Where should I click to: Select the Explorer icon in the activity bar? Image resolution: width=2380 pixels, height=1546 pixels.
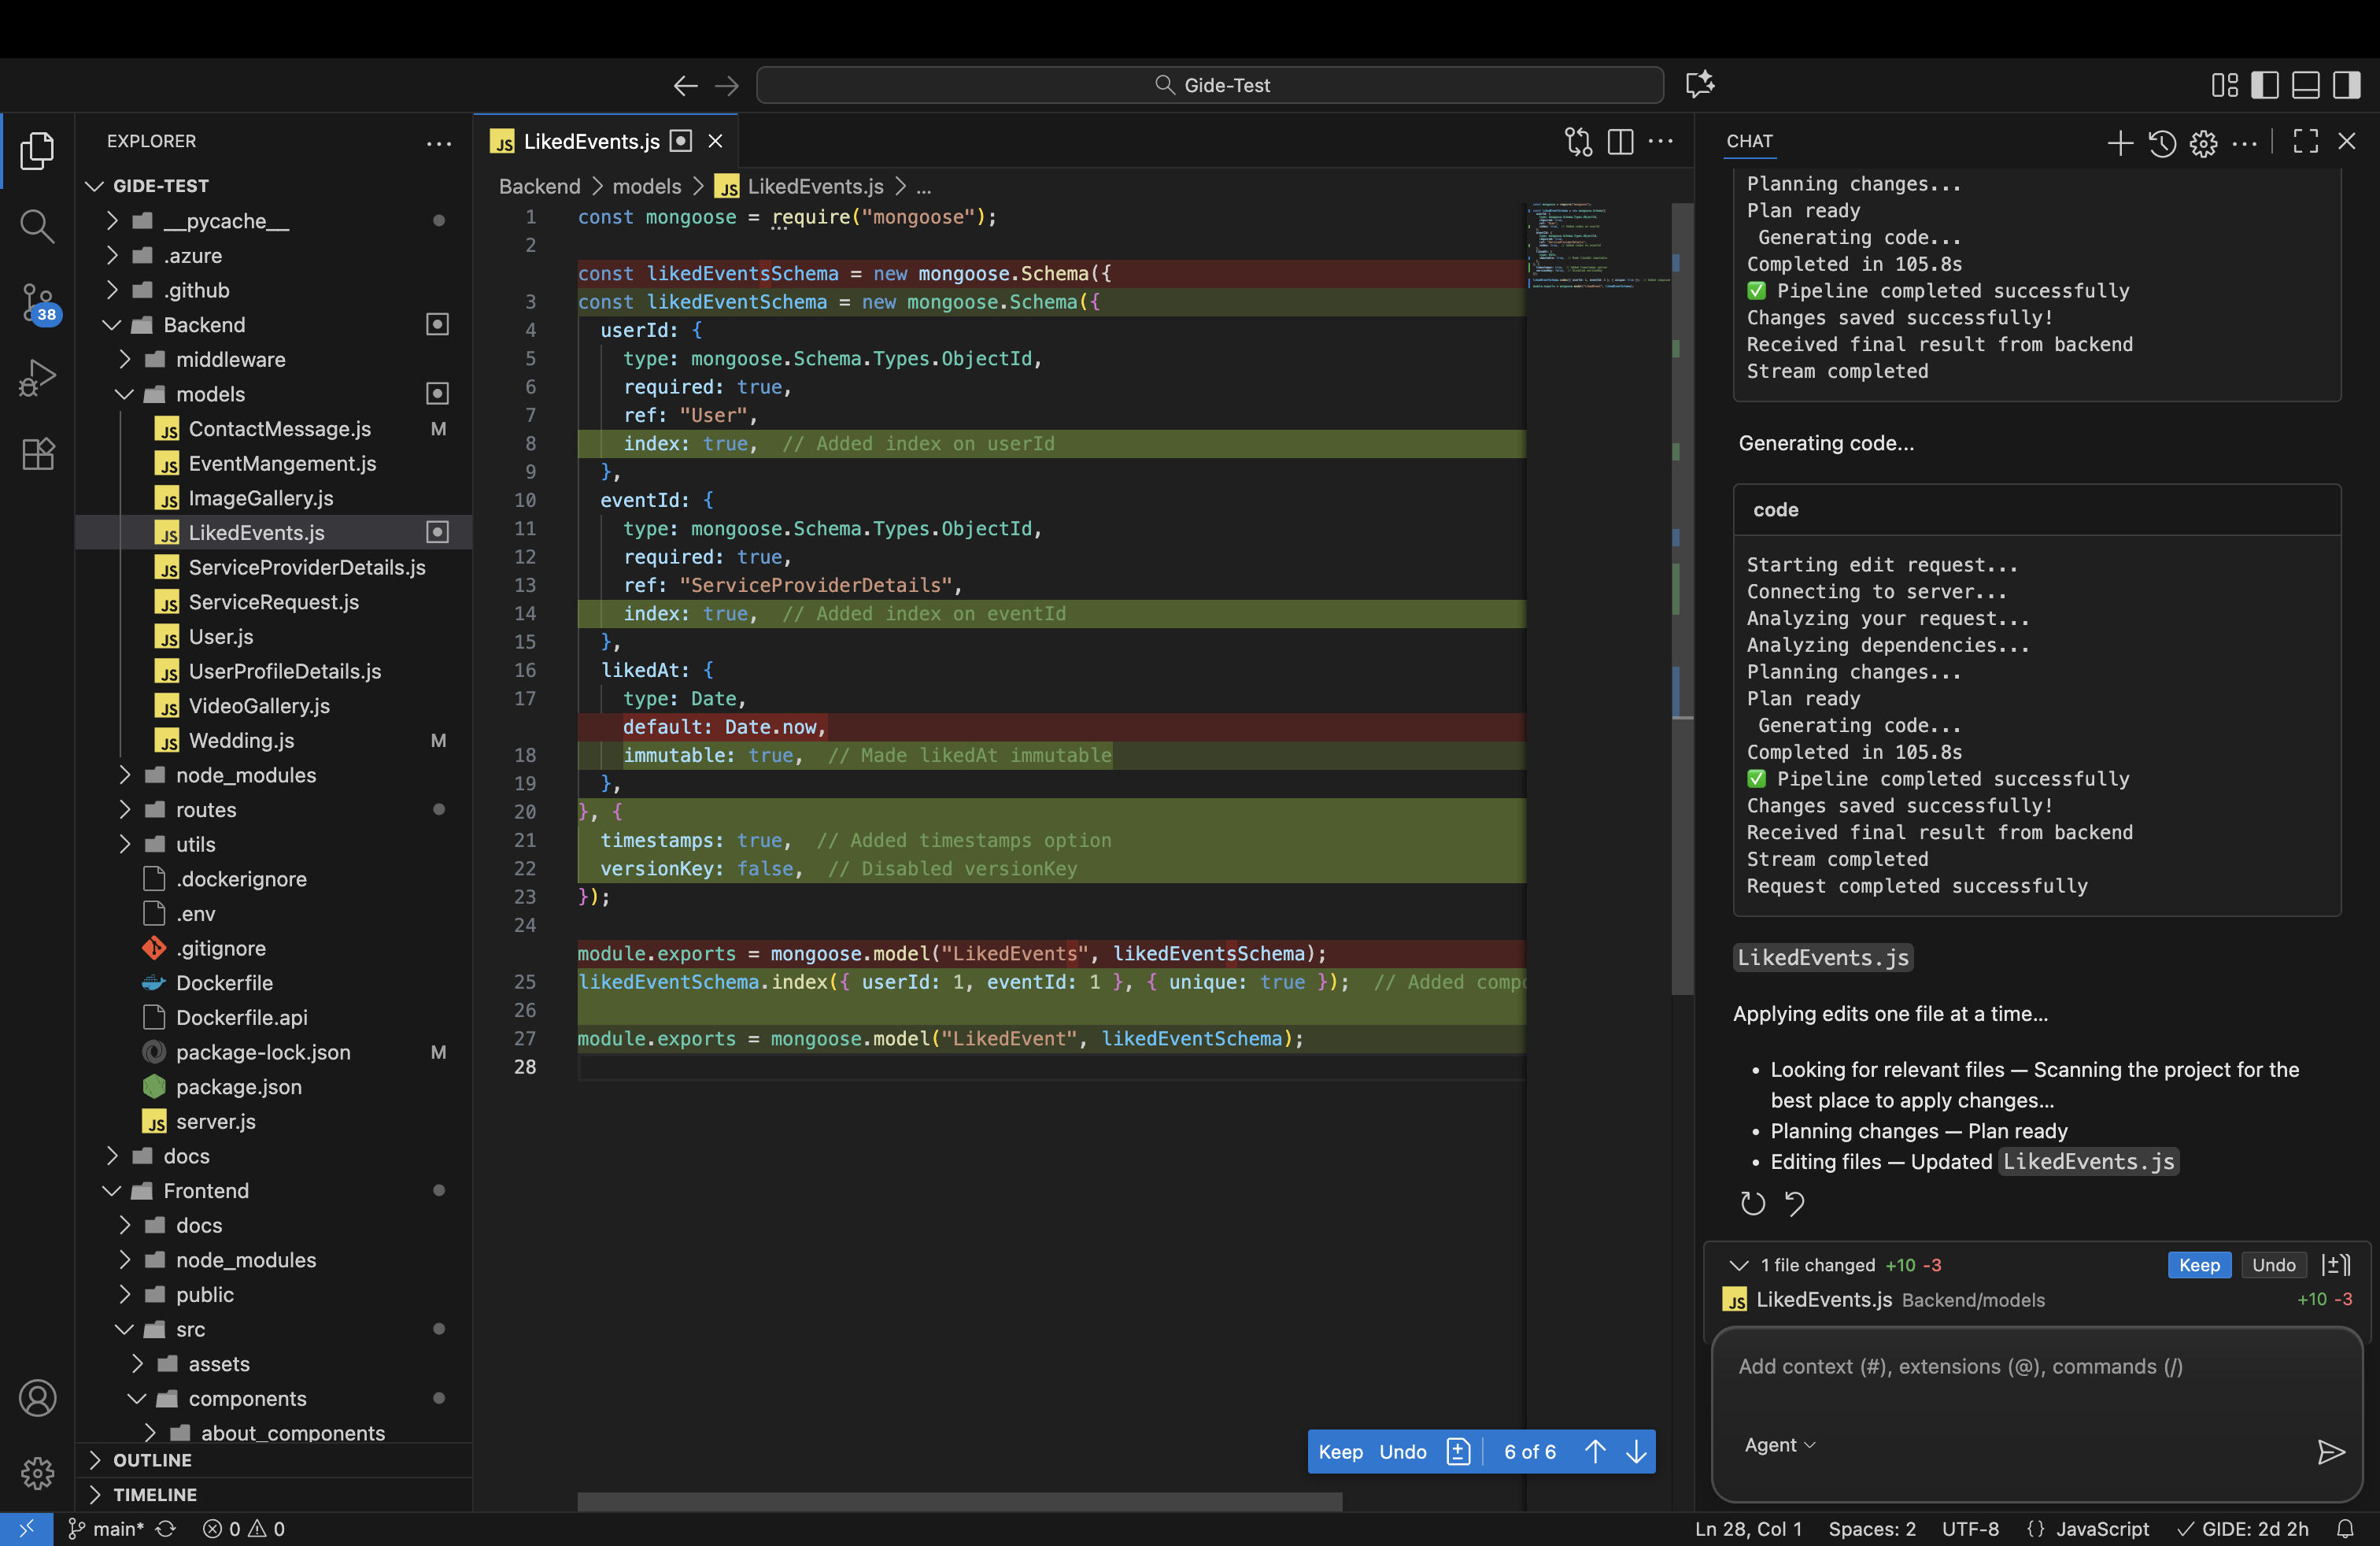click(x=37, y=150)
